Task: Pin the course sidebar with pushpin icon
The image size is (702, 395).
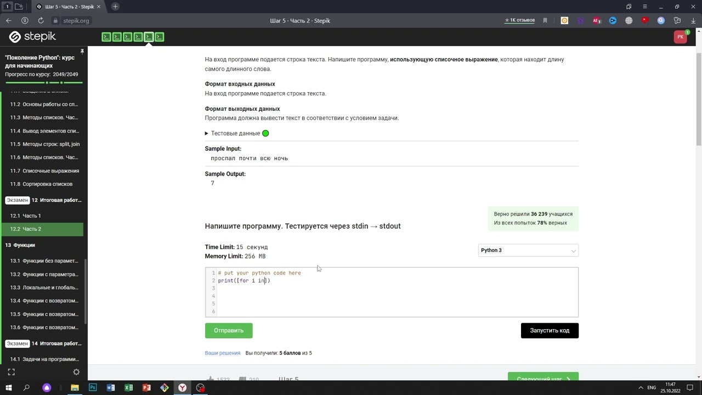Action: tap(82, 52)
